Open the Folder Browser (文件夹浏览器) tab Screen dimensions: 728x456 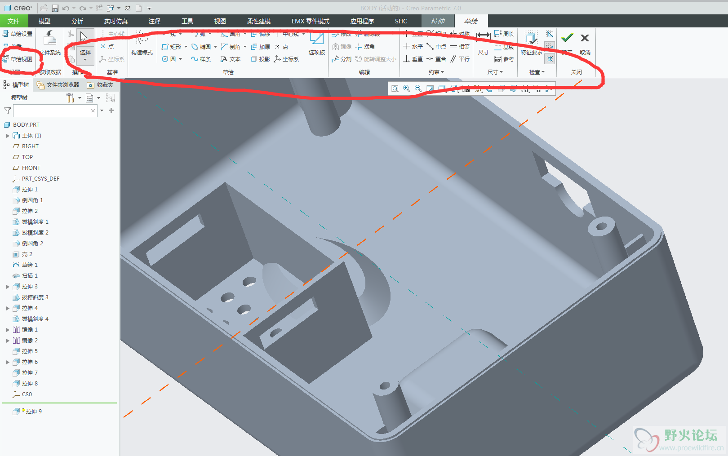(58, 85)
